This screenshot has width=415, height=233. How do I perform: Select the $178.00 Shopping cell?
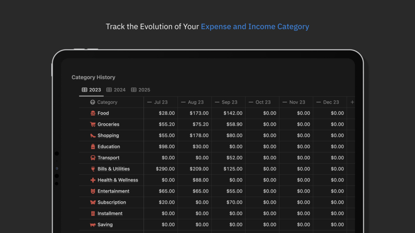[194, 136]
